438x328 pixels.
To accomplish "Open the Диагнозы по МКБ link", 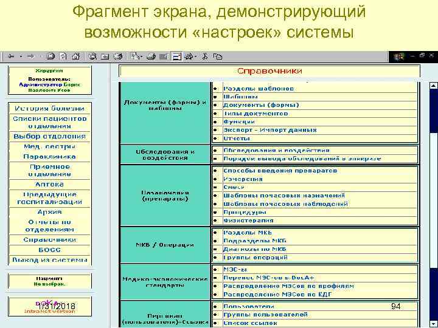I will pos(255,249).
